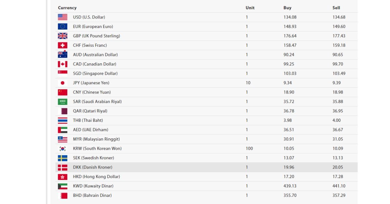The image size is (390, 204).
Task: Click the United States flag icon
Action: tap(62, 17)
